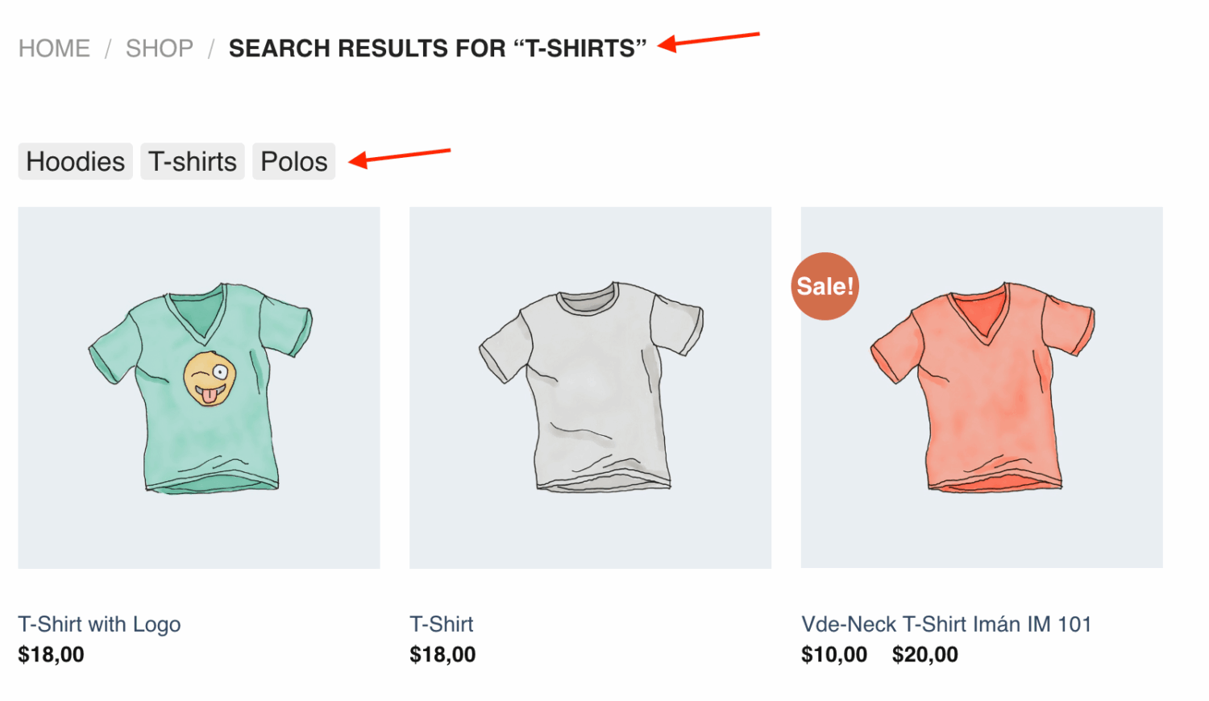This screenshot has height=701, width=1209.
Task: Click the $20,00 original price
Action: point(924,654)
